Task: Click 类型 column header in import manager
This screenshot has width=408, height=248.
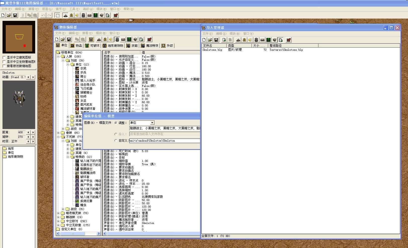Action: tap(239, 45)
